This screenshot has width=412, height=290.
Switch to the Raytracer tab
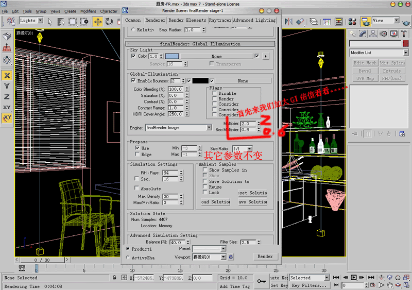coord(220,20)
